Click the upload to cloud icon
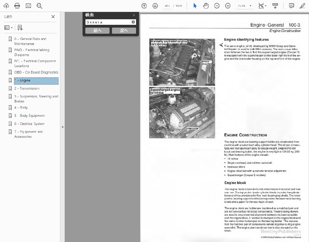 click(6, 6)
